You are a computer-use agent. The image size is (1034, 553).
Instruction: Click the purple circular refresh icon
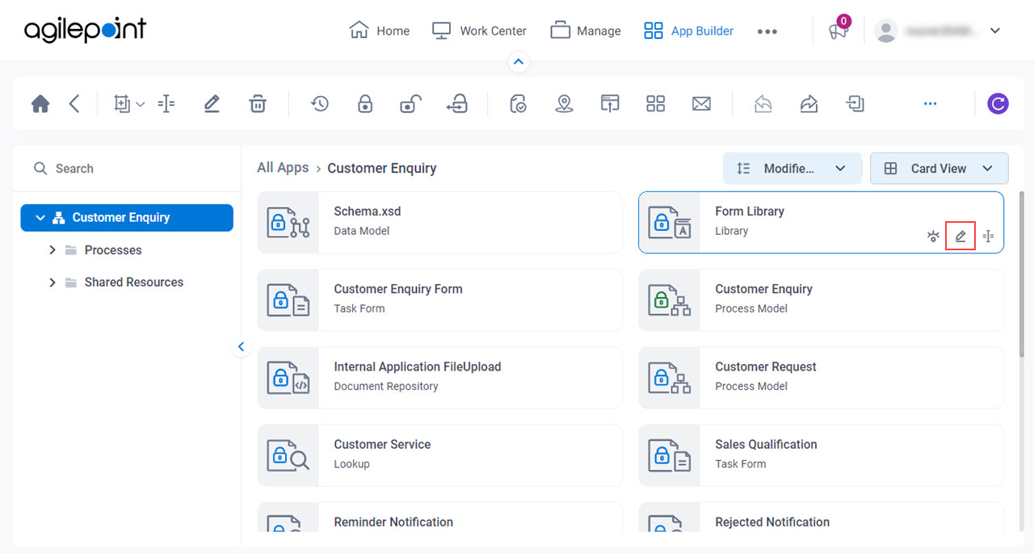click(x=998, y=103)
